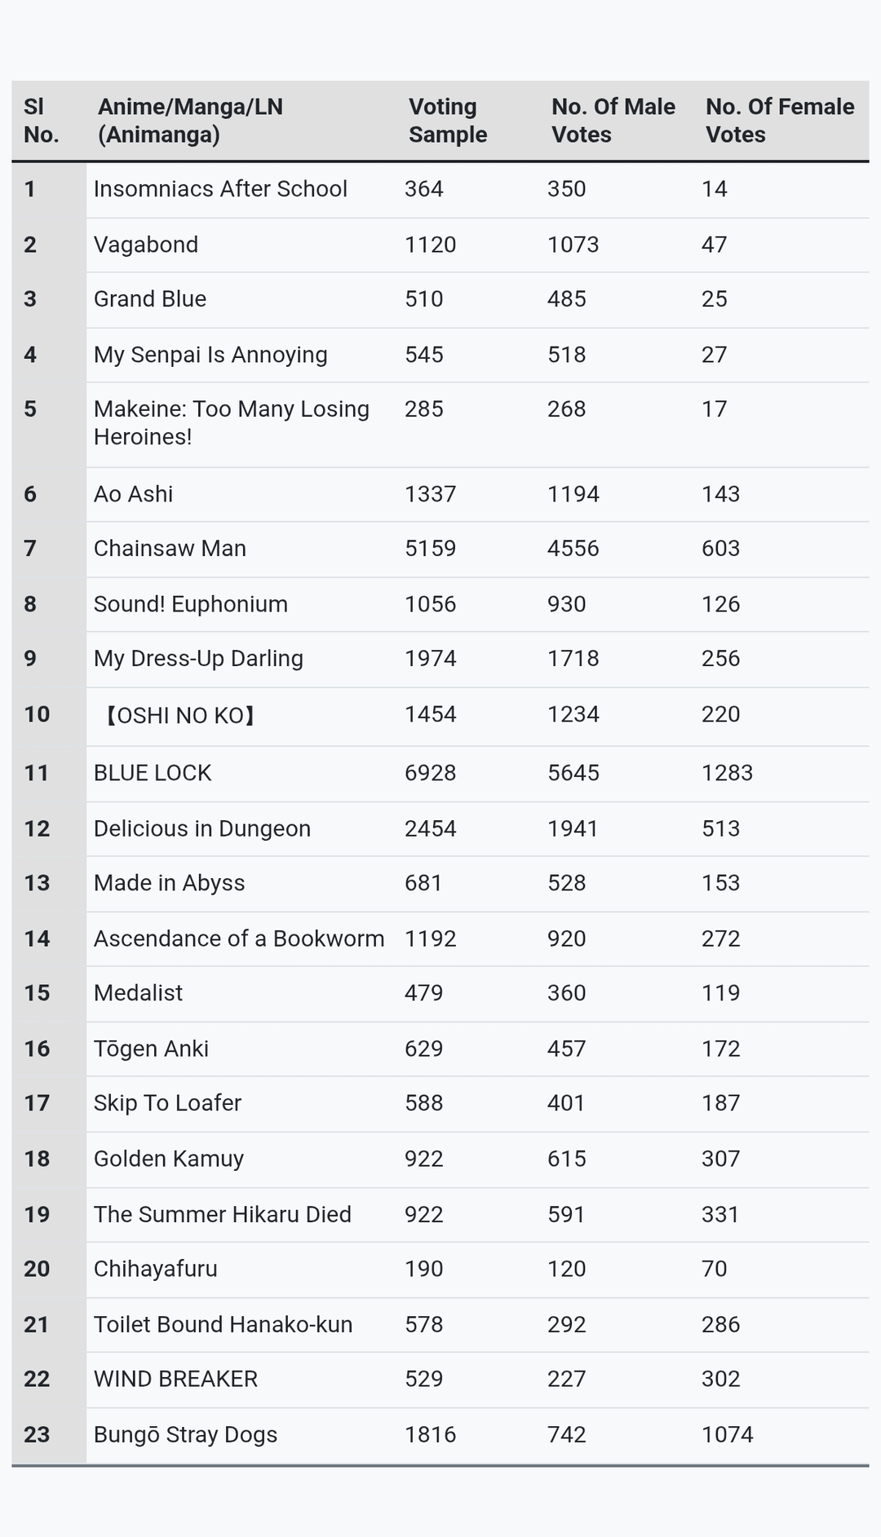This screenshot has width=881, height=1537.
Task: Click the No. Of Female Votes header
Action: [x=779, y=121]
